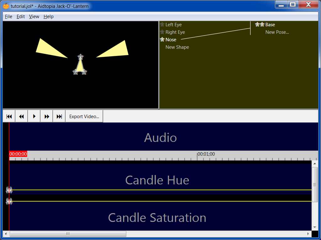The width and height of the screenshot is (321, 240).
Task: Click the Candle Saturation track label
Action: (157, 217)
